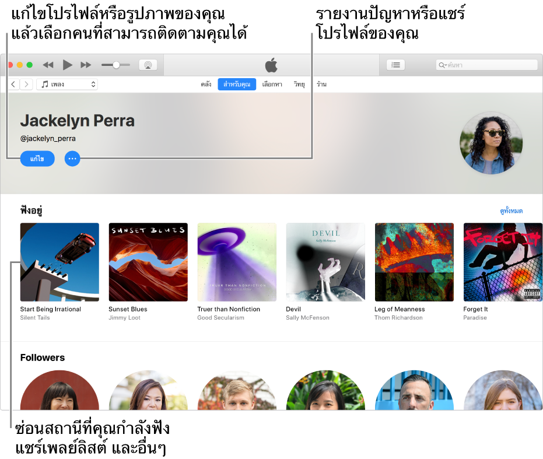Image resolution: width=543 pixels, height=459 pixels.
Task: Click the play button
Action: pos(67,65)
